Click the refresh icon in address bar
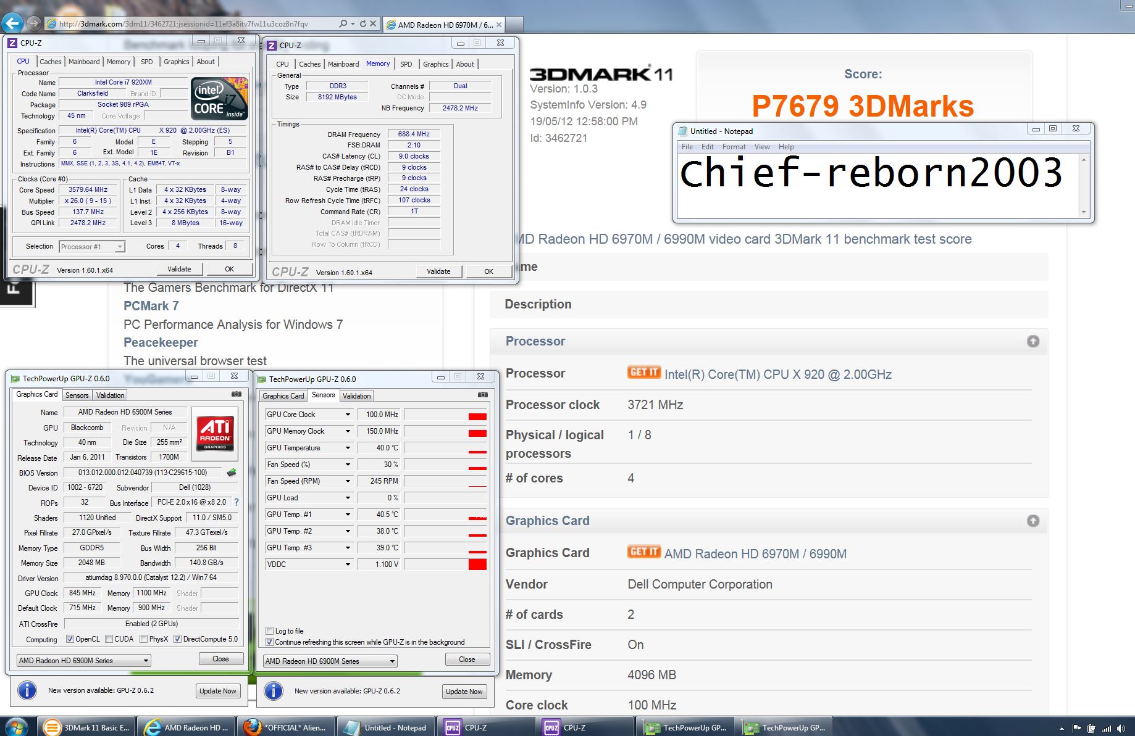1135x736 pixels. 363,24
